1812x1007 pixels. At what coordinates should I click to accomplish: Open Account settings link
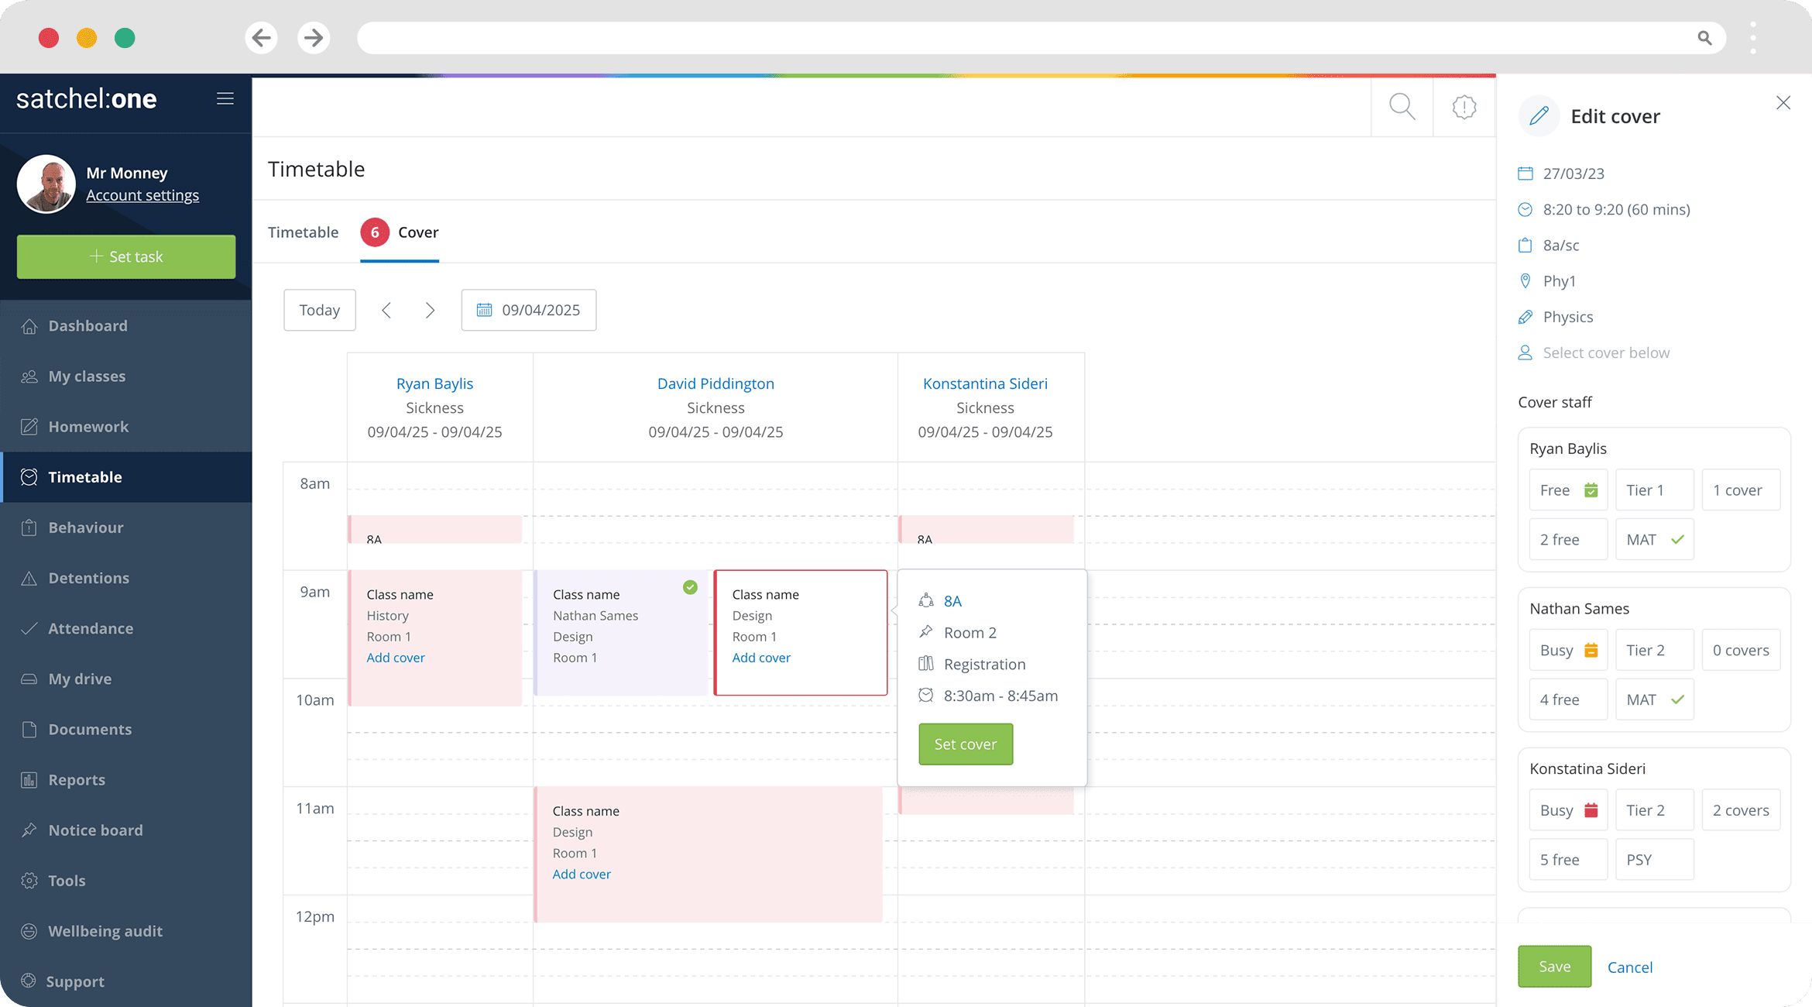142,195
